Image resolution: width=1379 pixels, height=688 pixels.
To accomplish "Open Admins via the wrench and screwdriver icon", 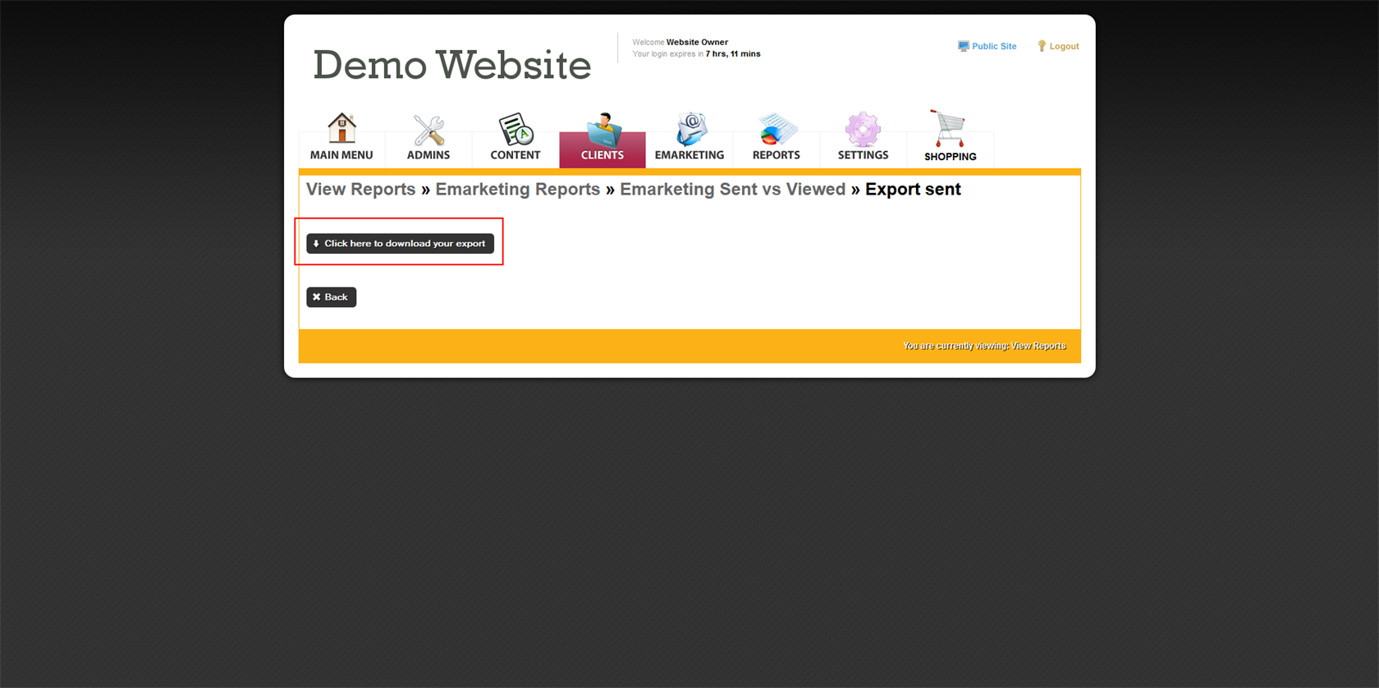I will pyautogui.click(x=428, y=130).
